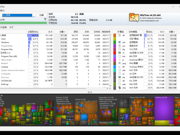
Task: Select the Windows folder row
Action: (x=55, y=42)
